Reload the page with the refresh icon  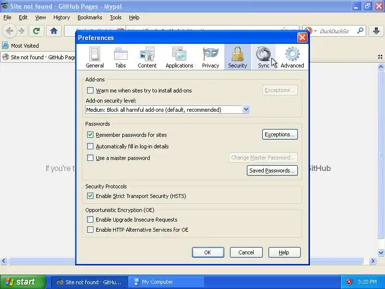tap(37, 31)
